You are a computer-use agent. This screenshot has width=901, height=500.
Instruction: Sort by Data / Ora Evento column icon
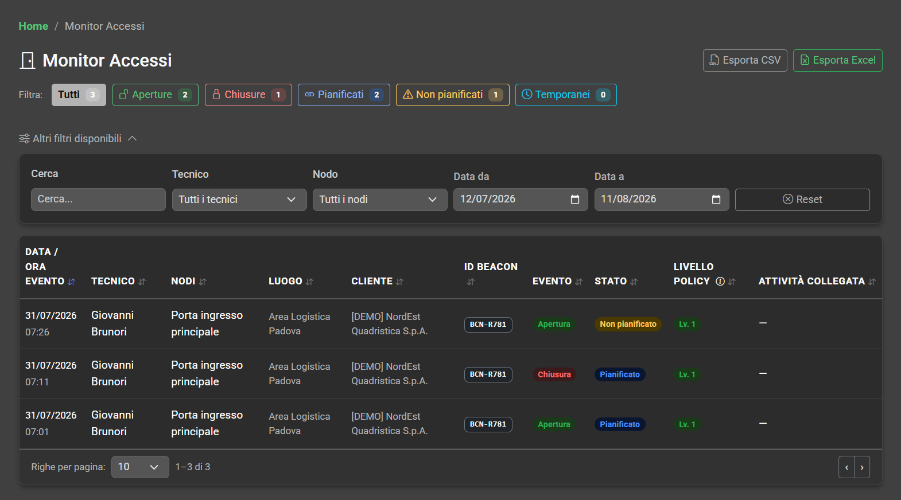click(72, 282)
